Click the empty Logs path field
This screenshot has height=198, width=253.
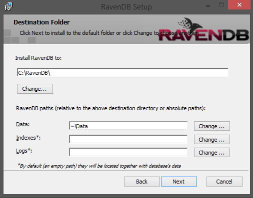click(128, 152)
